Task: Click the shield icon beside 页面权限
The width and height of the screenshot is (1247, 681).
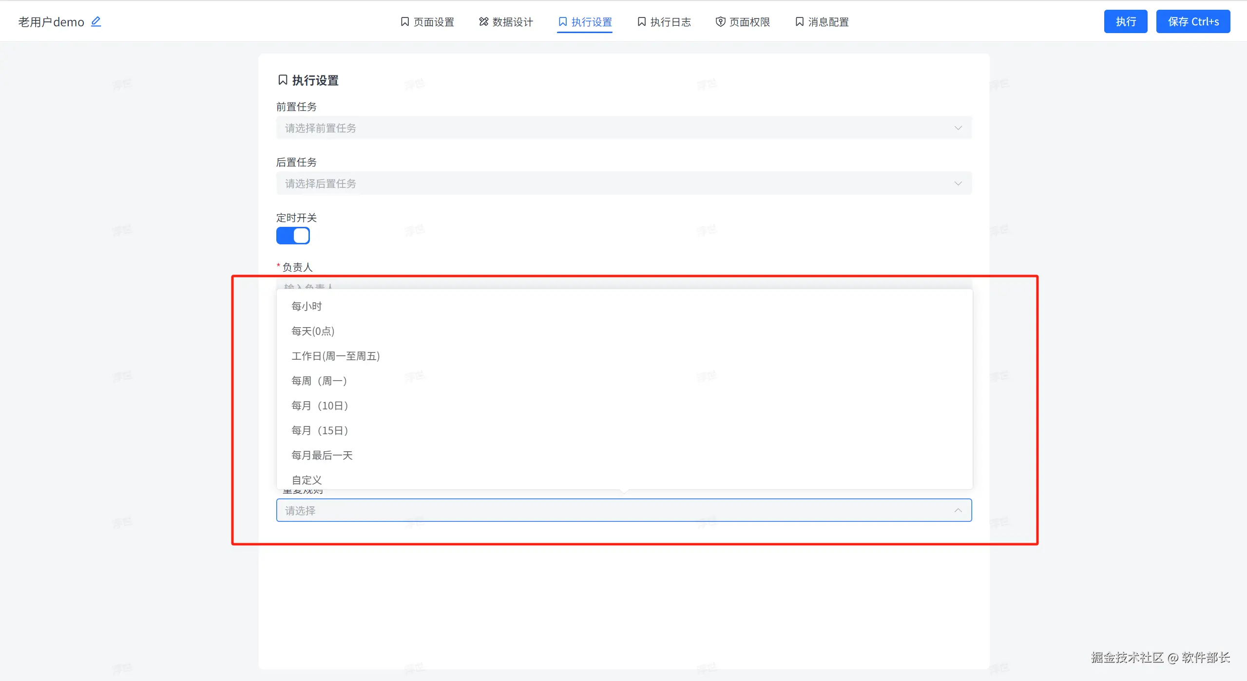Action: click(x=720, y=22)
